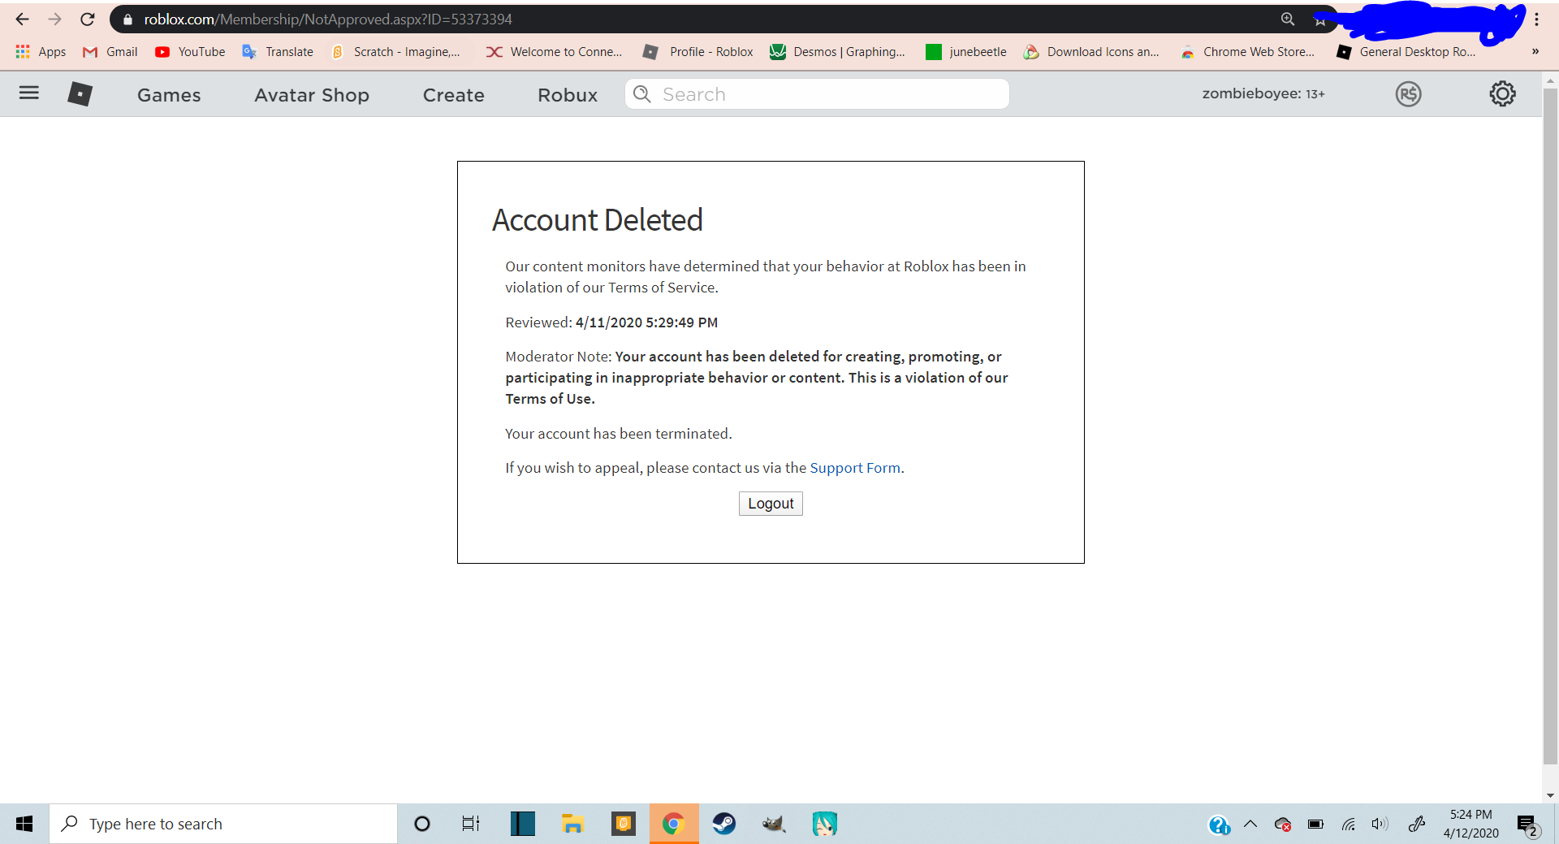Click the page vertical scrollbar
Viewport: 1559px width, 844px height.
[1550, 426]
